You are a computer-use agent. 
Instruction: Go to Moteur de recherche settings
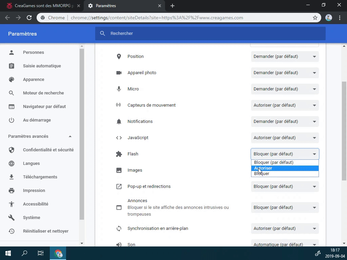point(43,93)
